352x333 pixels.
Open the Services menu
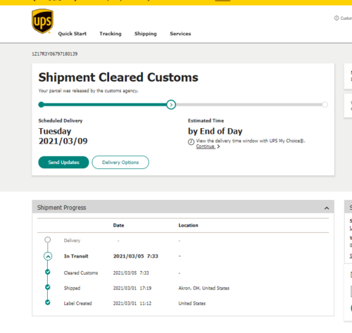pyautogui.click(x=180, y=34)
